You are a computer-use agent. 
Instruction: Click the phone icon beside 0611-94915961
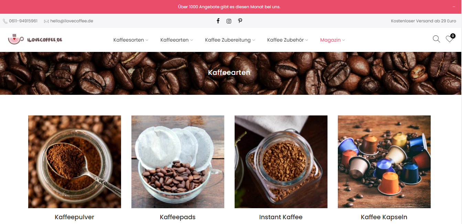pos(5,21)
